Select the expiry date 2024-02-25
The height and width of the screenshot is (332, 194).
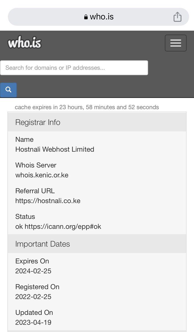[x=33, y=271]
